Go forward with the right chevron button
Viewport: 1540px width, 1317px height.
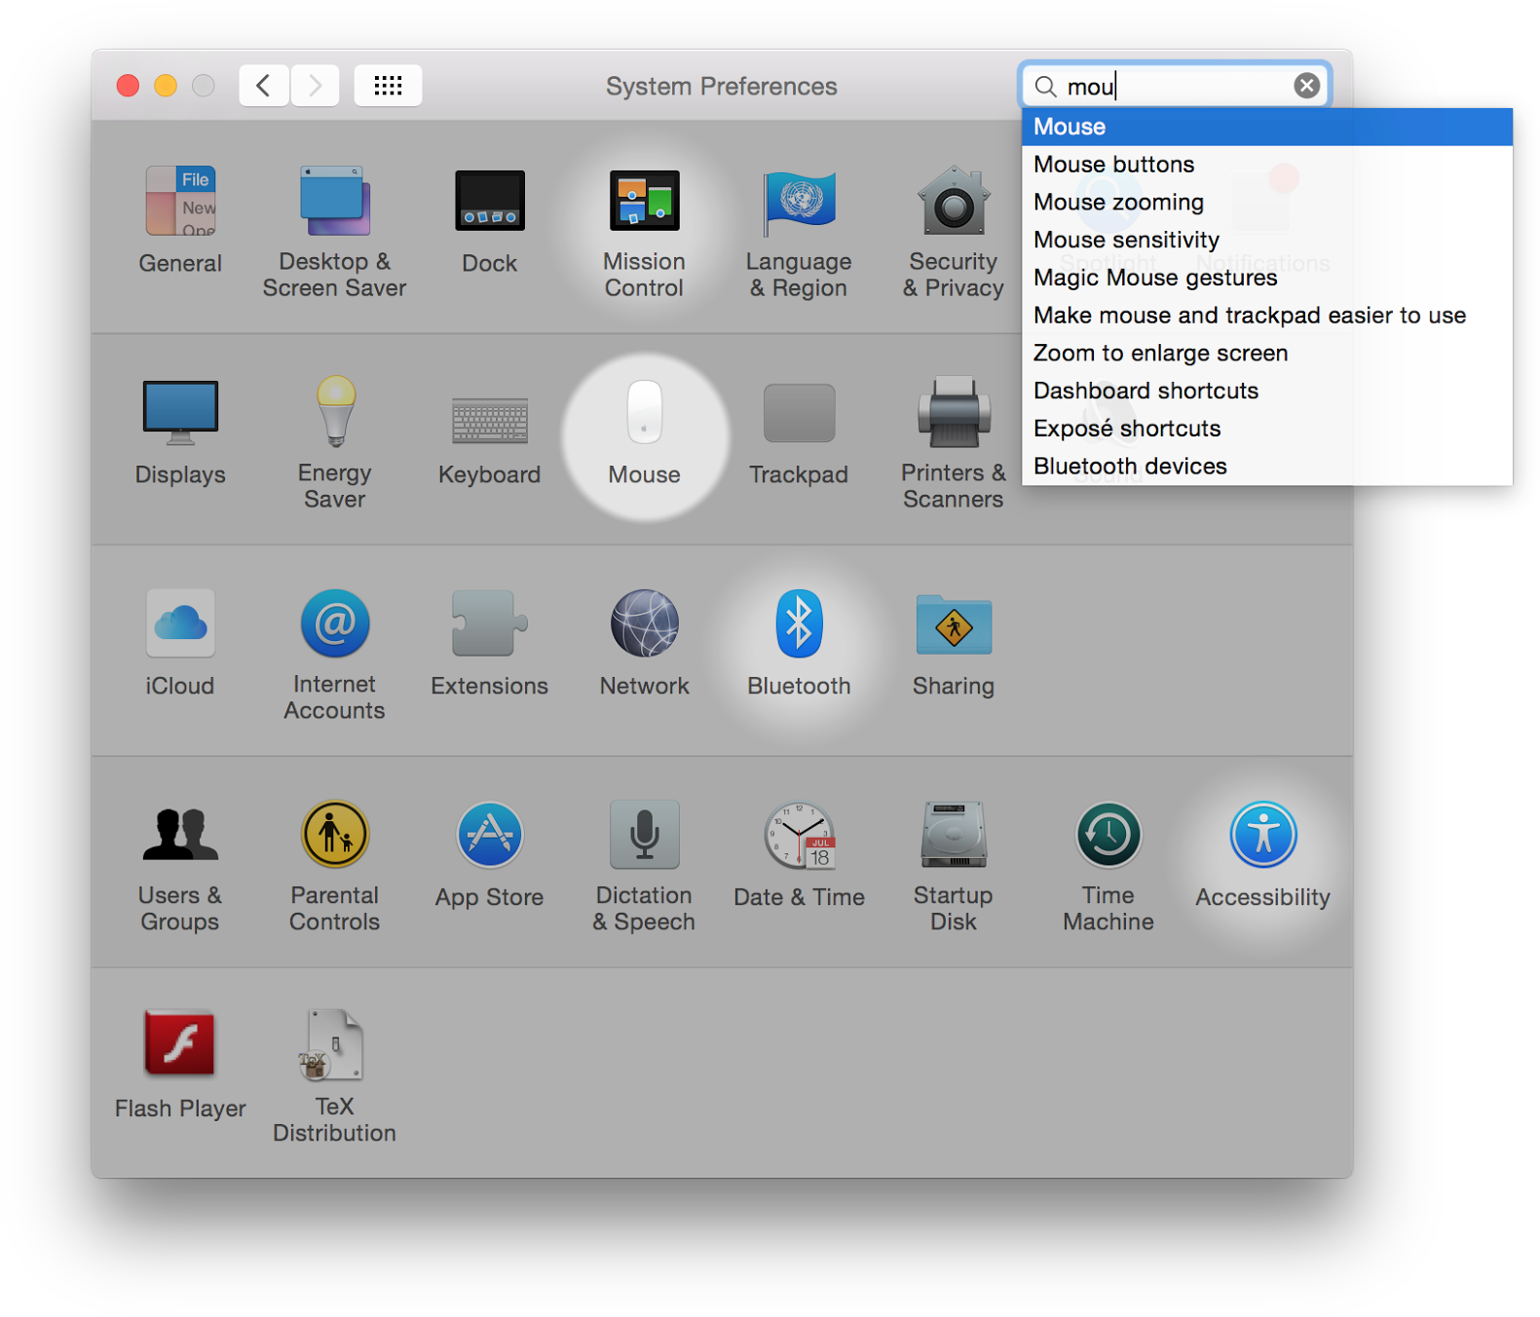[x=315, y=86]
